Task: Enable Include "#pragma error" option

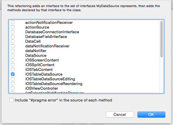Action: click(x=11, y=100)
